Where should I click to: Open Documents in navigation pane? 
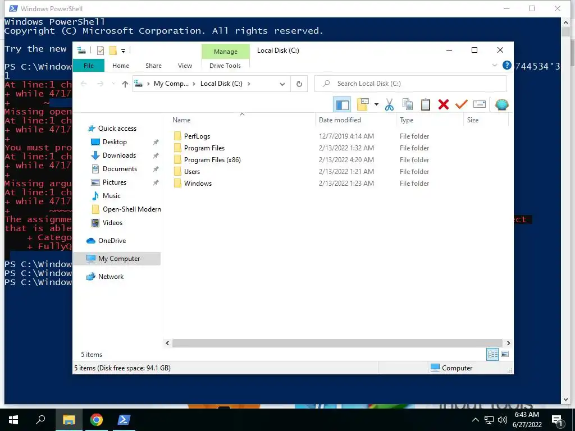pyautogui.click(x=120, y=169)
